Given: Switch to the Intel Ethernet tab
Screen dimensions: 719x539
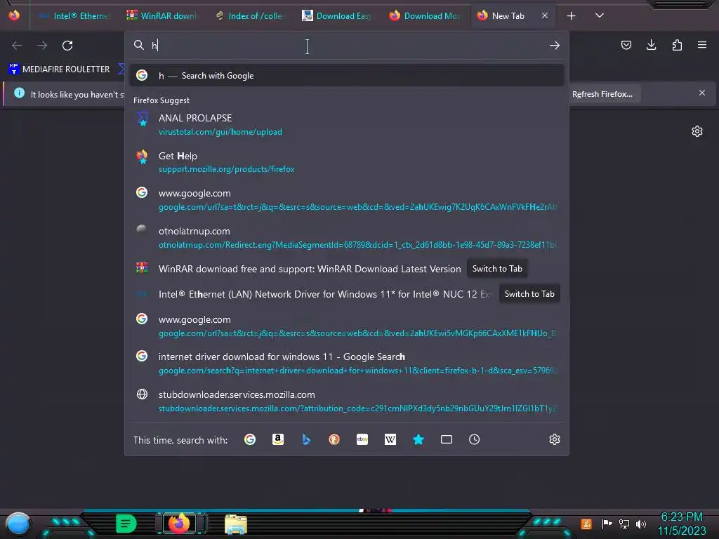Looking at the screenshot, I should click(74, 16).
